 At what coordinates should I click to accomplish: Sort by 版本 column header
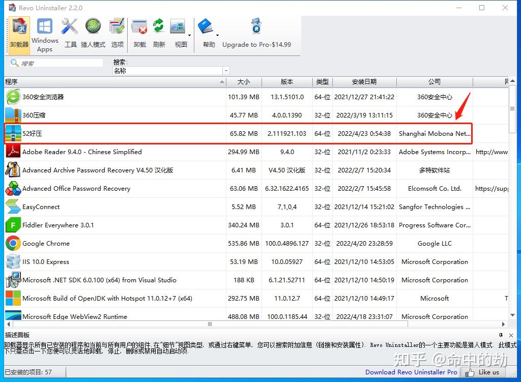(287, 82)
